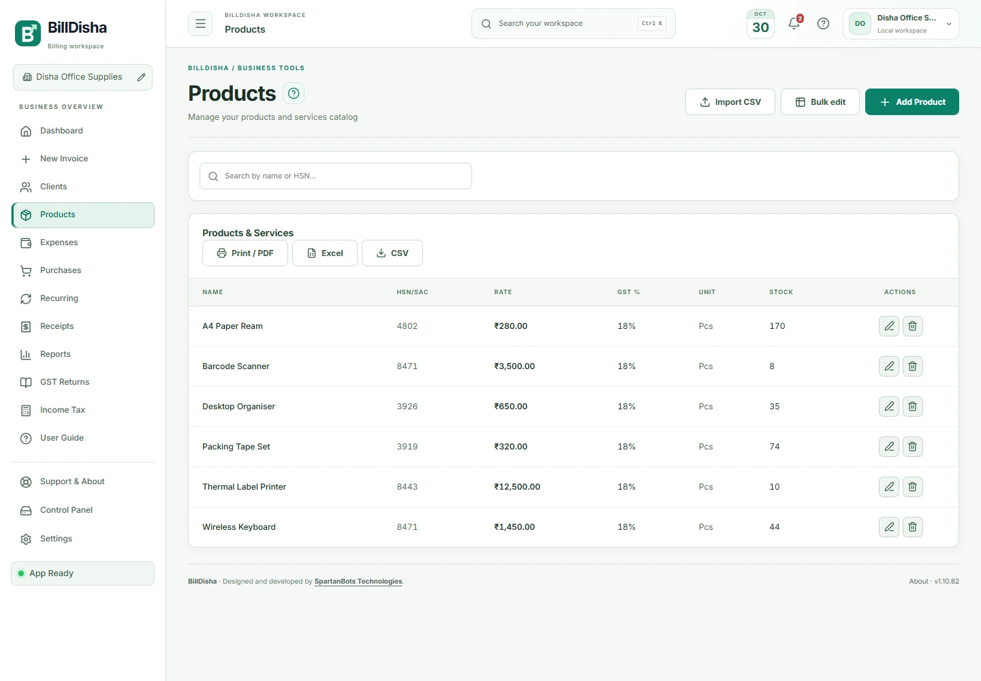Edit the Packing Tape Set product
This screenshot has height=681, width=981.
pos(889,447)
